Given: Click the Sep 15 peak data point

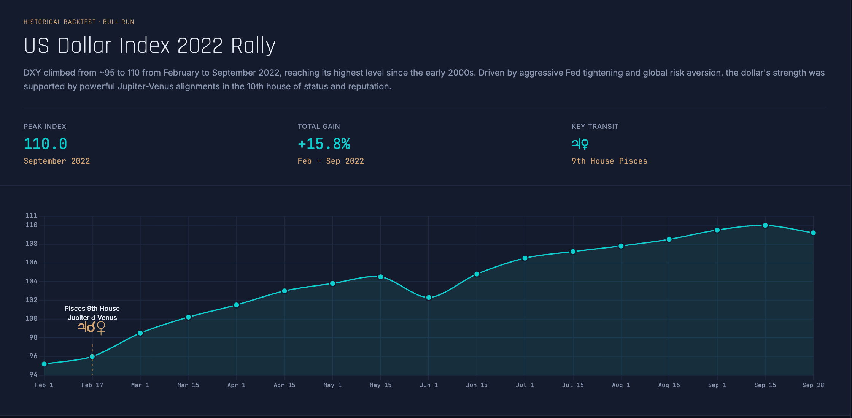Looking at the screenshot, I should coord(765,225).
